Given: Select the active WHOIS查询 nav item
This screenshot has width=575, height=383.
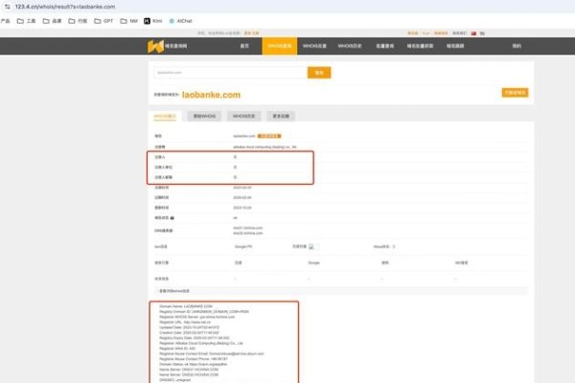Looking at the screenshot, I should click(279, 46).
